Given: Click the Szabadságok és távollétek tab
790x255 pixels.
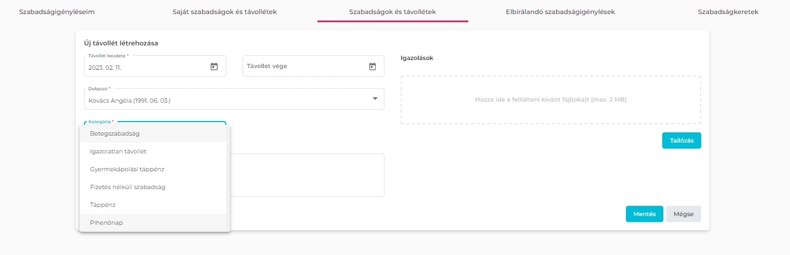Looking at the screenshot, I should coord(393,11).
